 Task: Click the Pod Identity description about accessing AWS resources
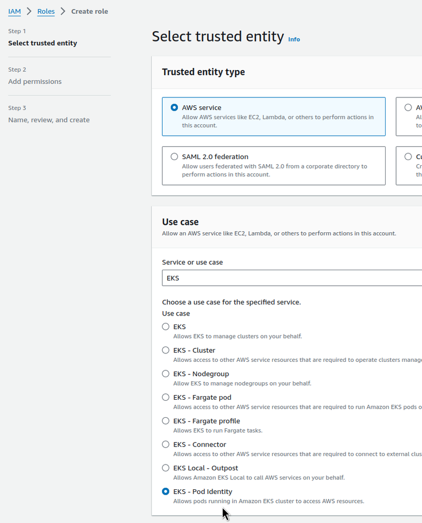click(268, 501)
